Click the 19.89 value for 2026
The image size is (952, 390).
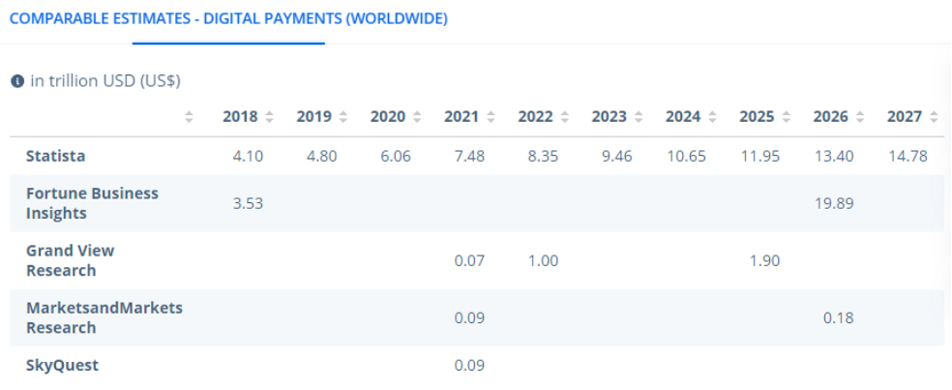(x=834, y=203)
